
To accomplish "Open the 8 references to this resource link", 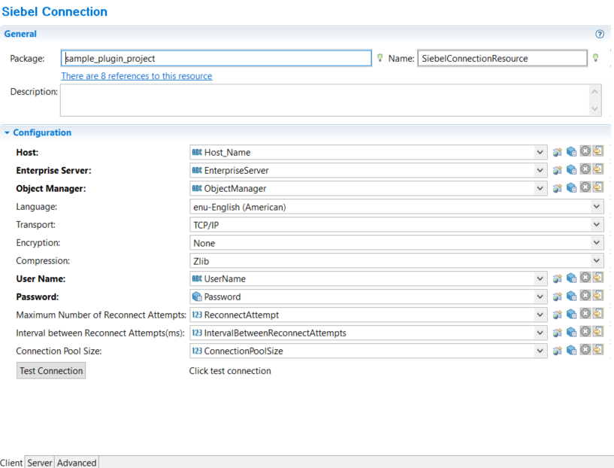I will click(x=136, y=76).
